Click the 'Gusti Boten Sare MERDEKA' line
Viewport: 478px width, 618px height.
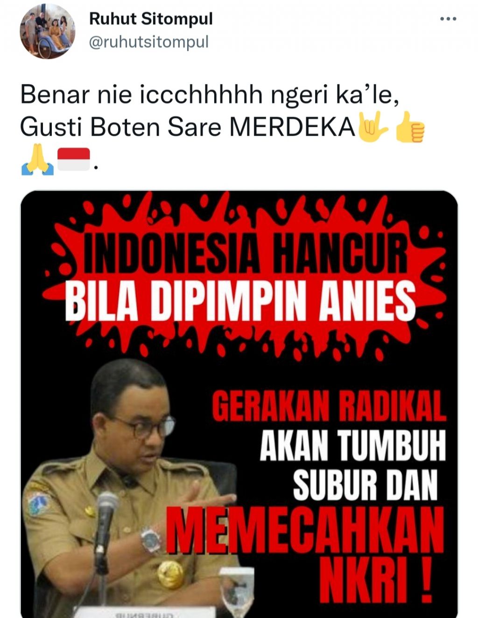coord(188,127)
